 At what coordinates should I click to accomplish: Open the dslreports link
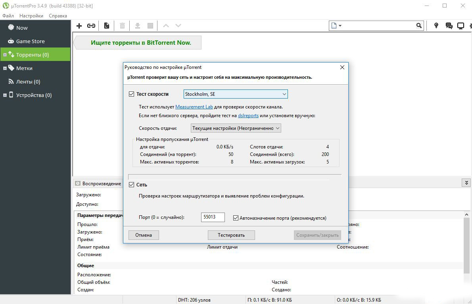click(248, 116)
